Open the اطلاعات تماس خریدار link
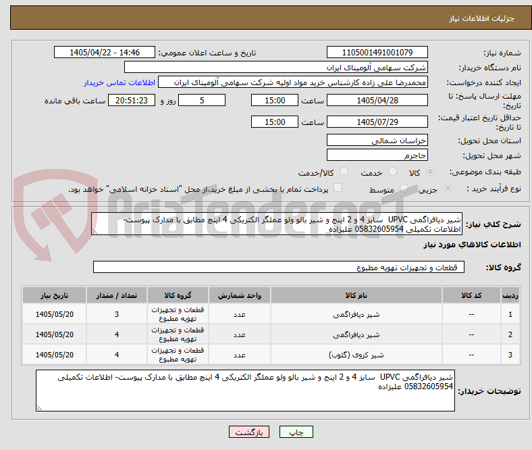Viewport: 532px width, 450px height. click(119, 82)
